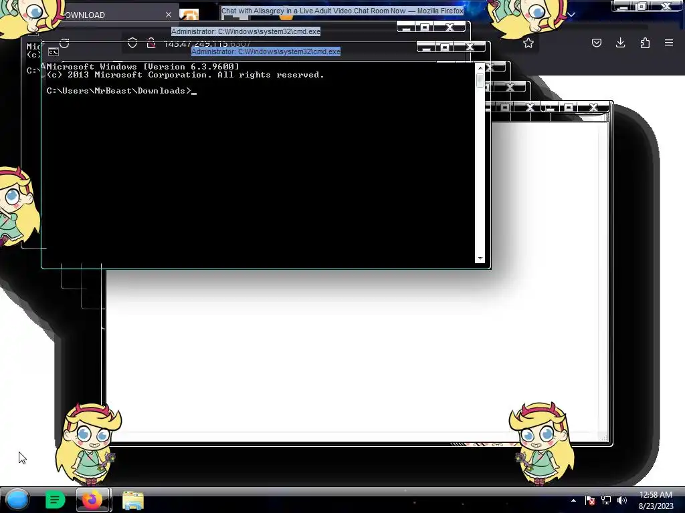
Task: Close the Firefox main window
Action: pyautogui.click(x=666, y=6)
